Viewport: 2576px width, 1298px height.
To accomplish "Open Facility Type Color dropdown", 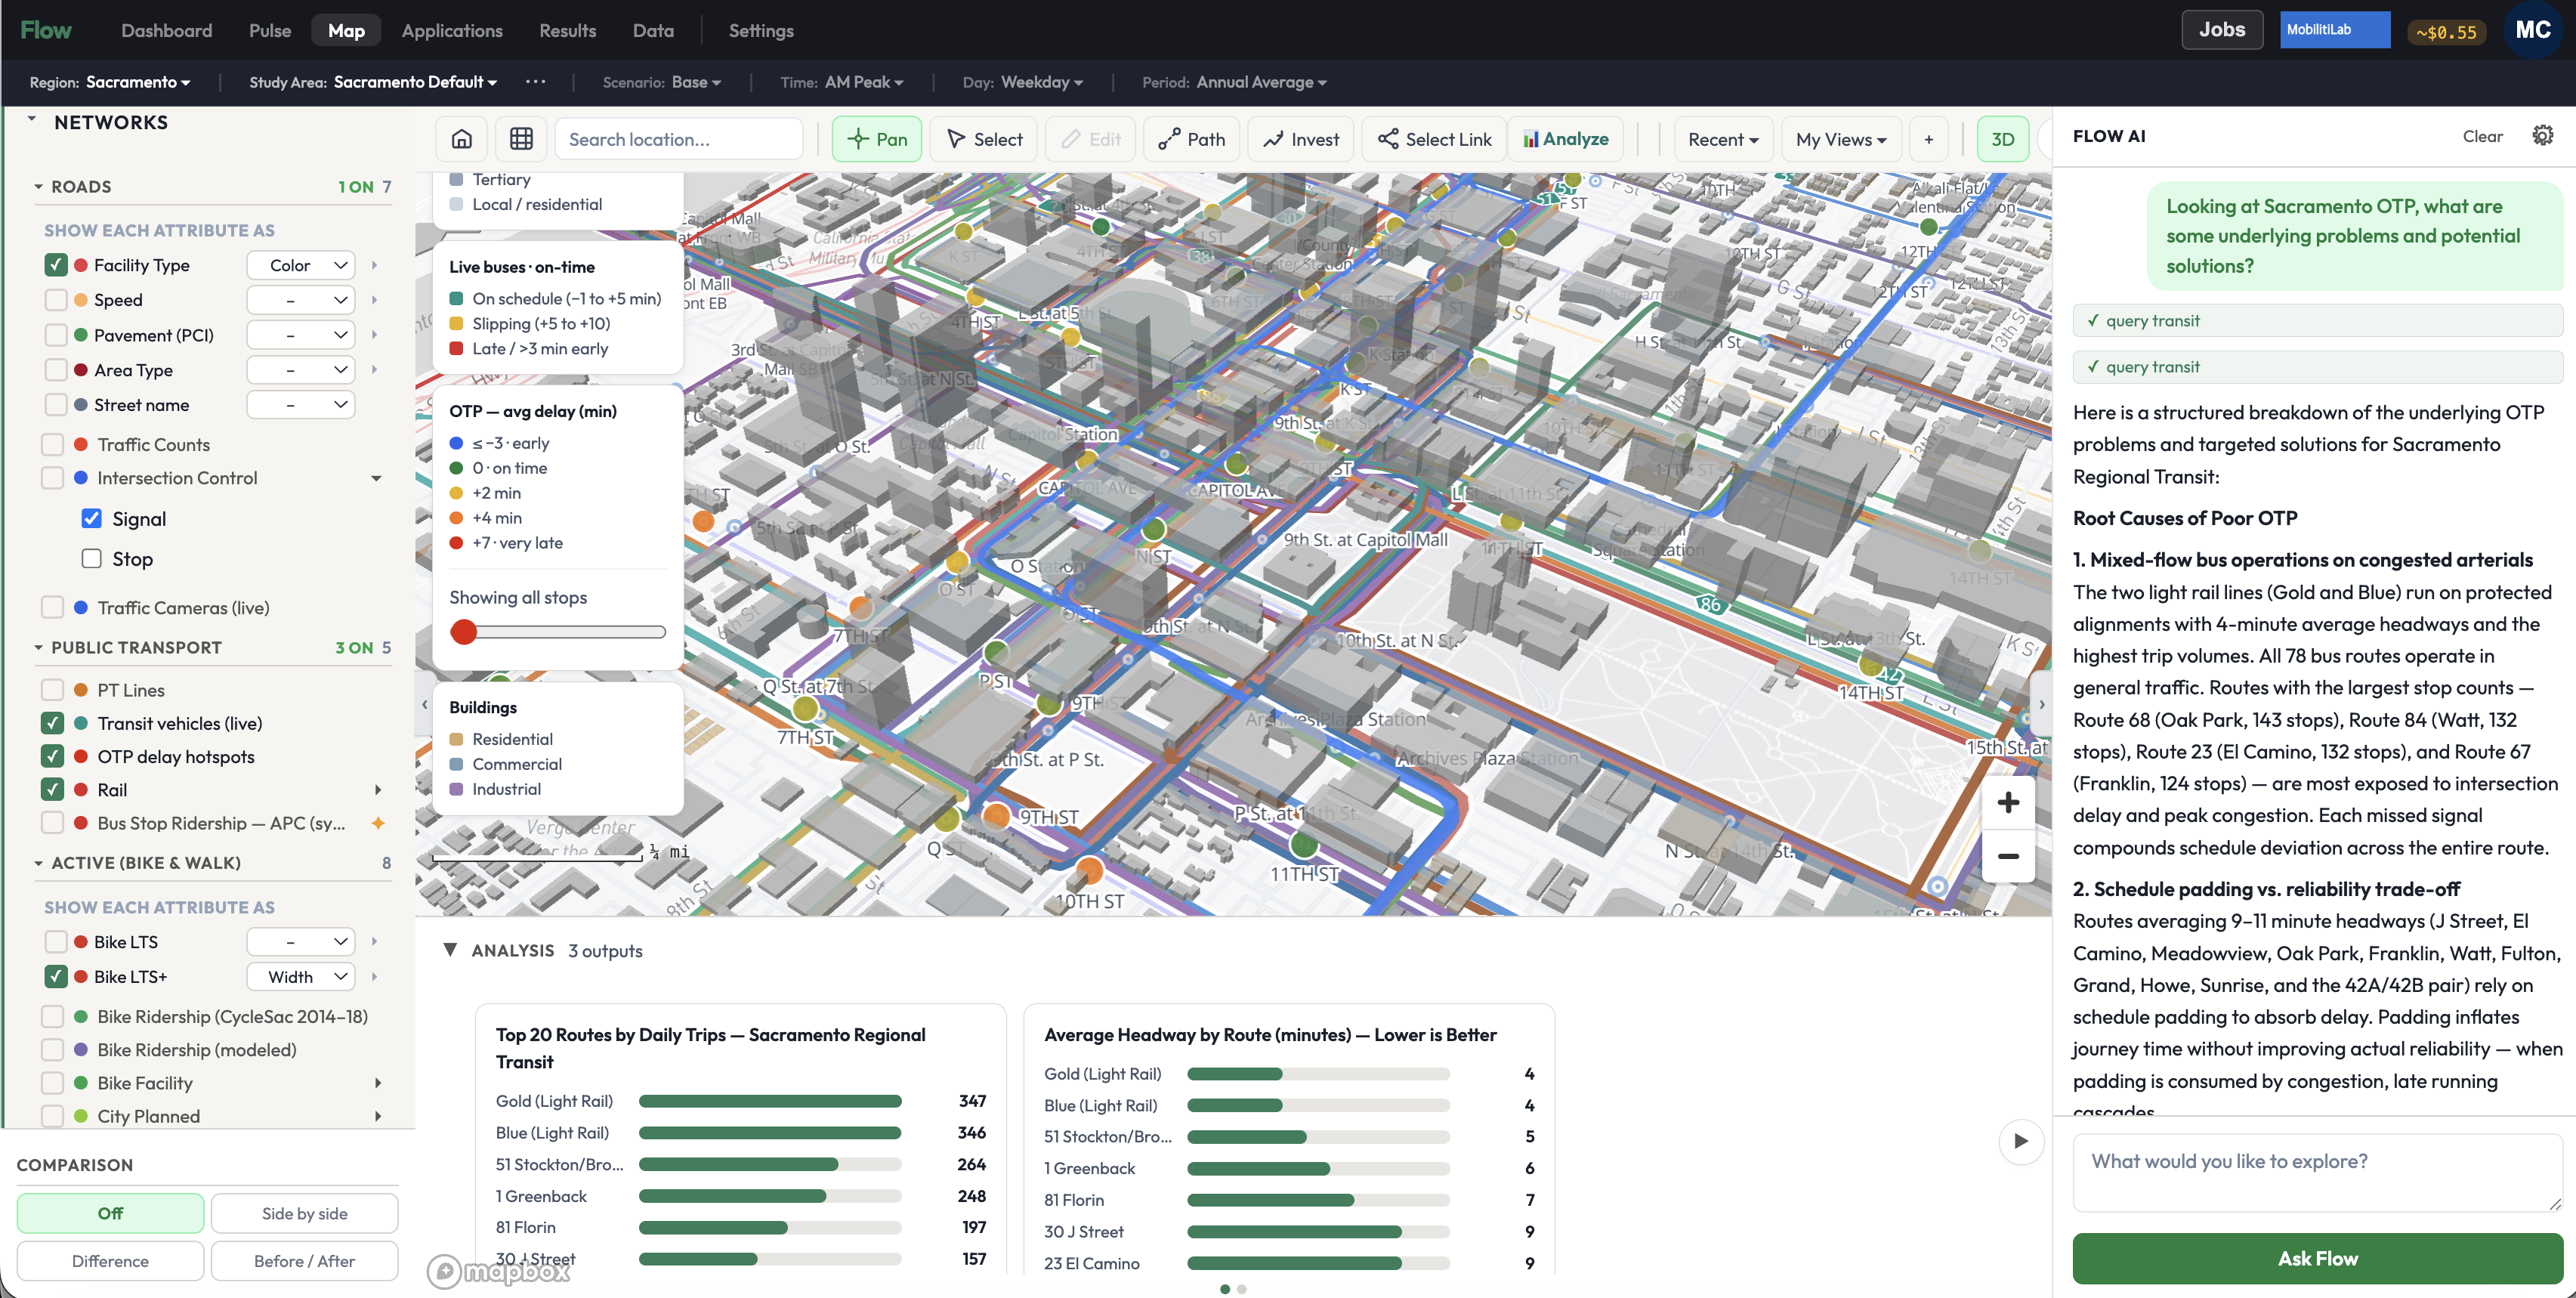I will [301, 265].
